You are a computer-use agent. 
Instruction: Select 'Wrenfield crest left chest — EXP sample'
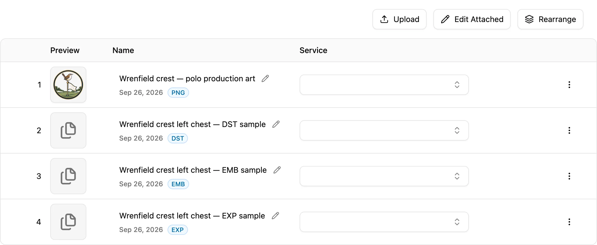(x=192, y=216)
